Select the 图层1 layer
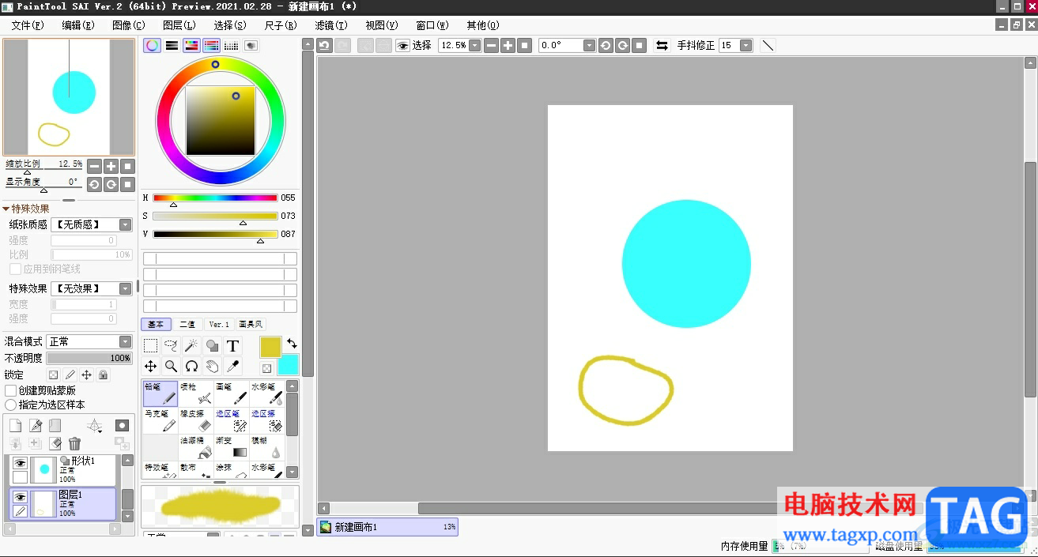The height and width of the screenshot is (557, 1038). (x=79, y=503)
